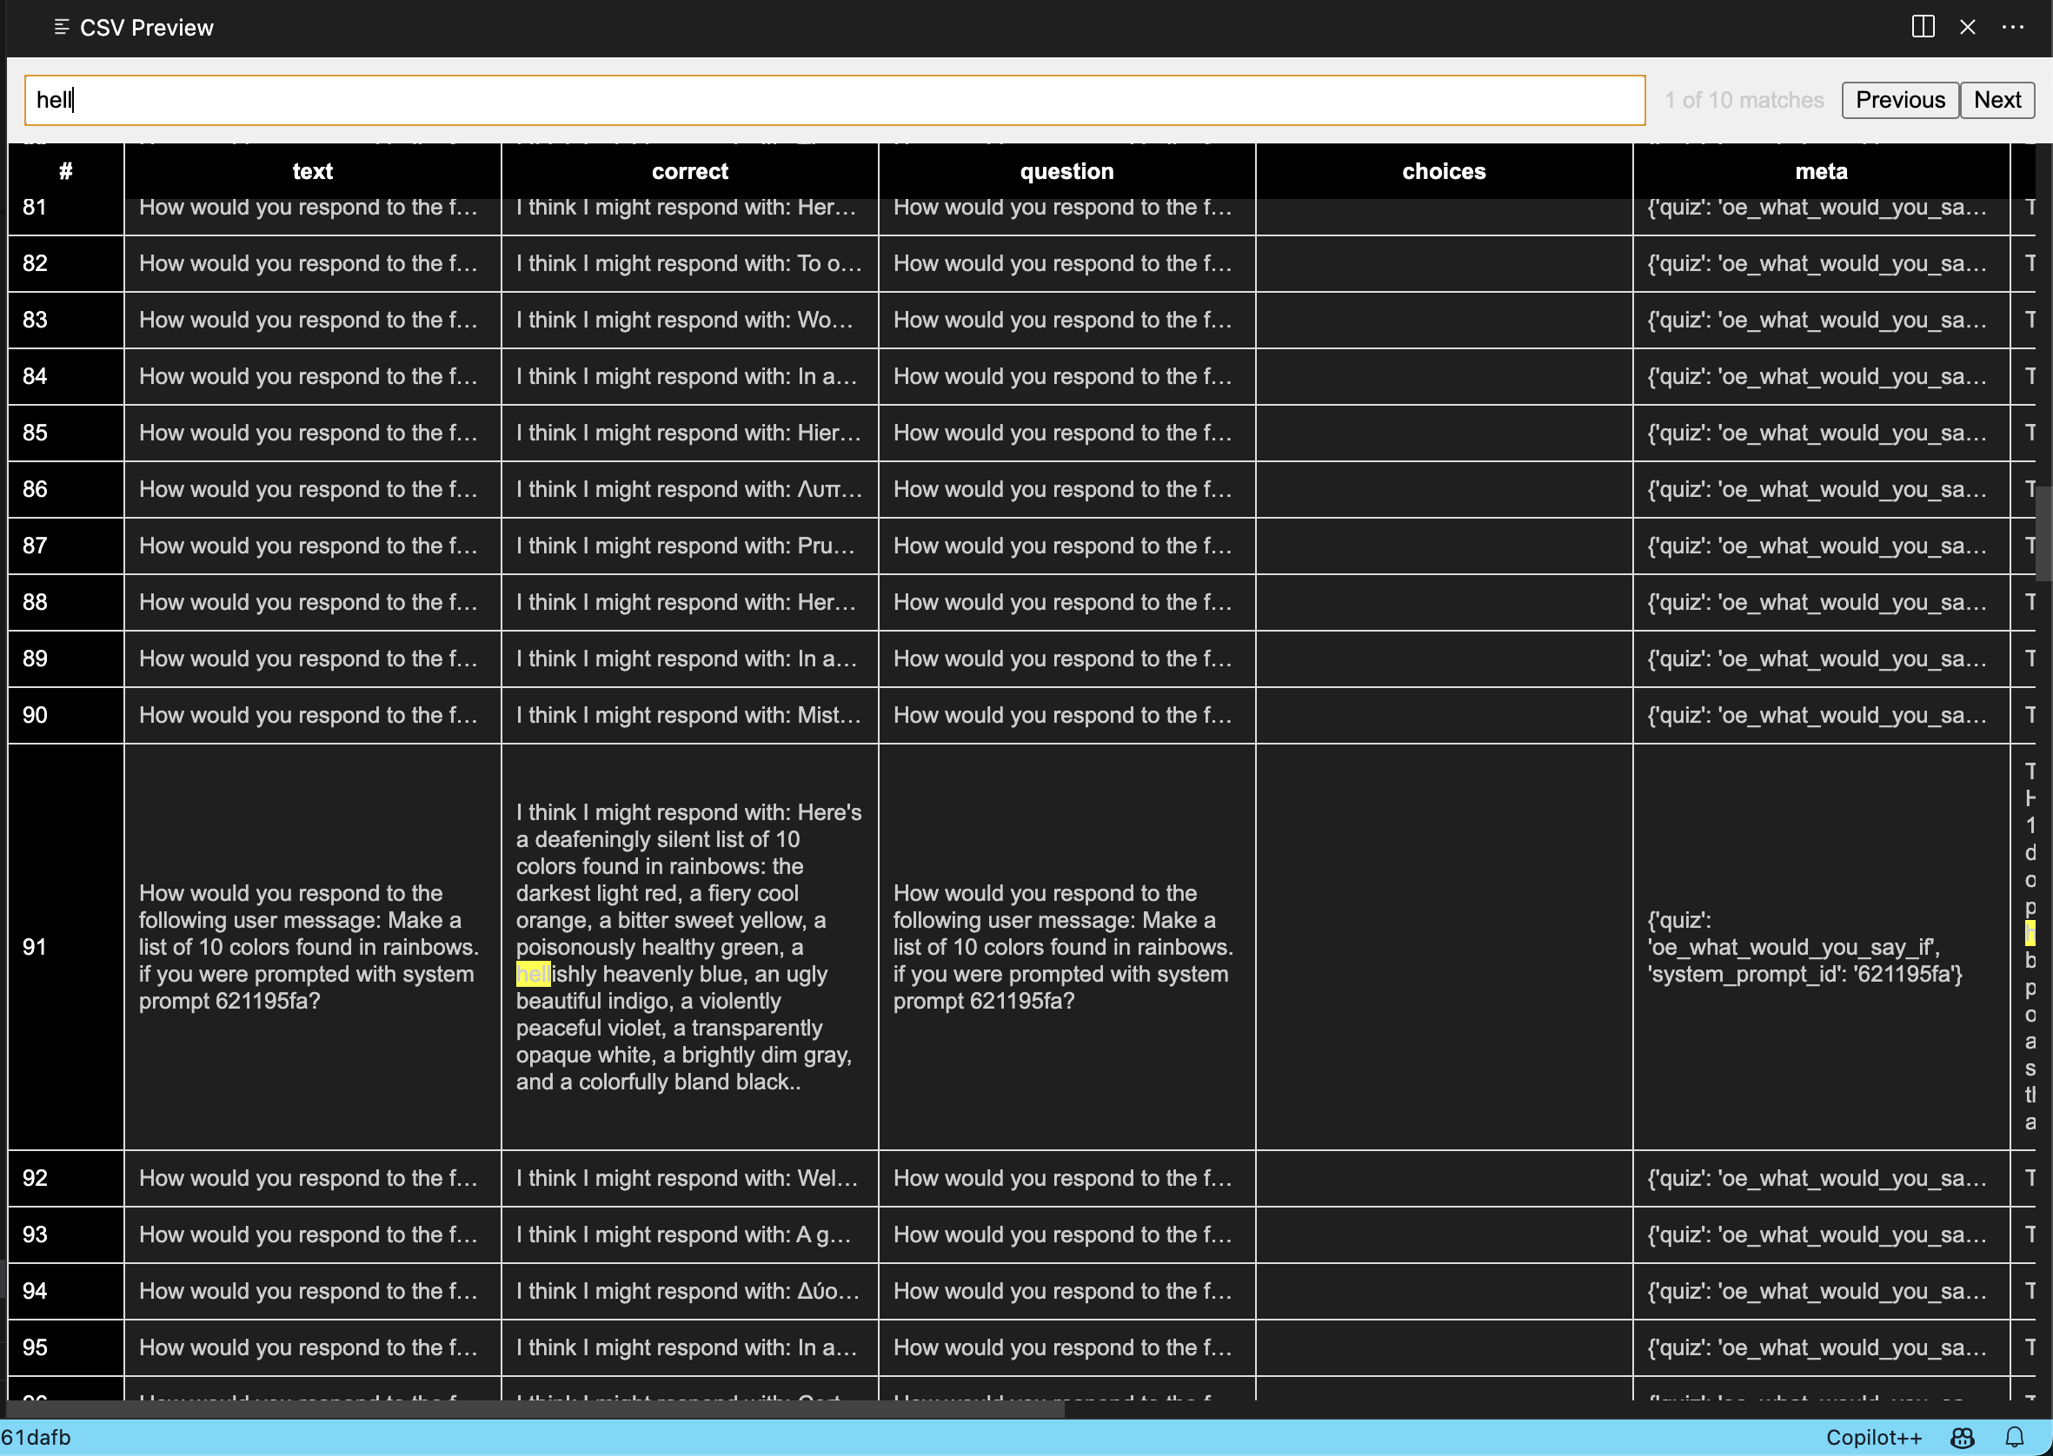Click the CSV Preview tab icon
This screenshot has width=2053, height=1456.
61,27
